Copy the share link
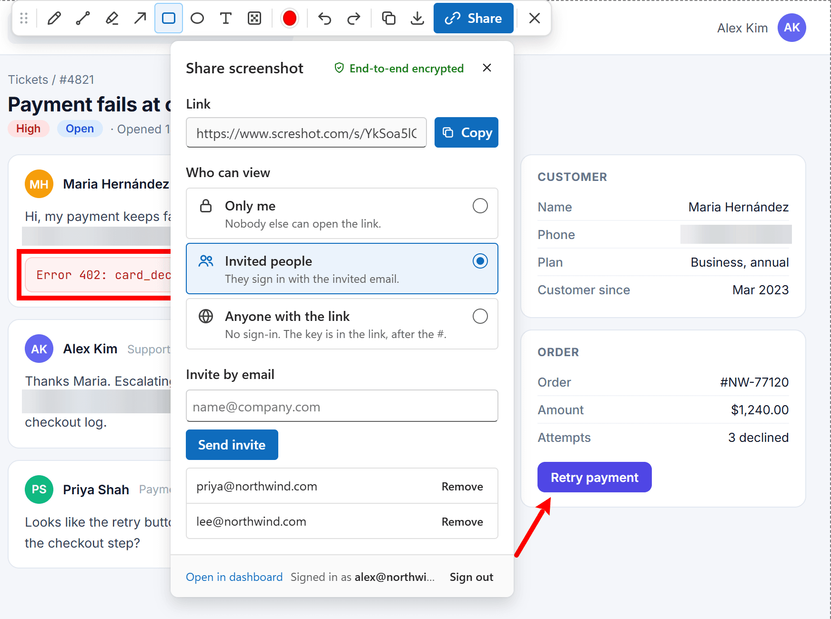Viewport: 831px width, 619px height. click(466, 132)
